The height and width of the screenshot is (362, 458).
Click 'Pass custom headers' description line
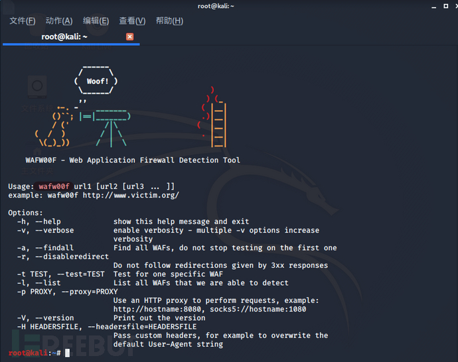coord(220,335)
